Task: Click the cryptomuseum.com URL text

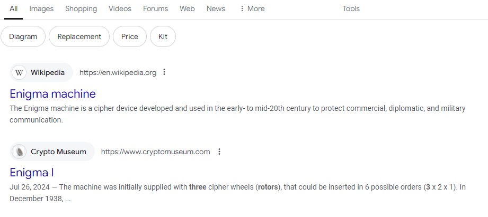Action: pos(156,152)
